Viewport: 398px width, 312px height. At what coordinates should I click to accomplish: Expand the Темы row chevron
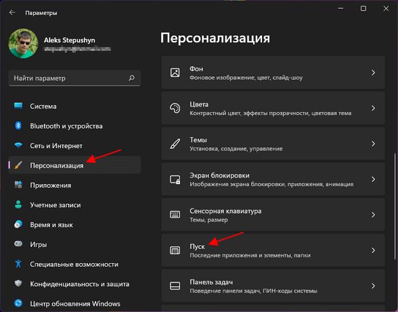point(373,144)
